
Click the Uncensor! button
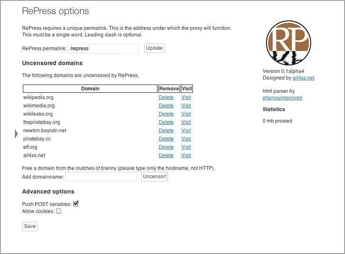[x=155, y=177]
